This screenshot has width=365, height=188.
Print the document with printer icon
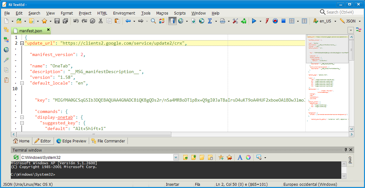223,21
